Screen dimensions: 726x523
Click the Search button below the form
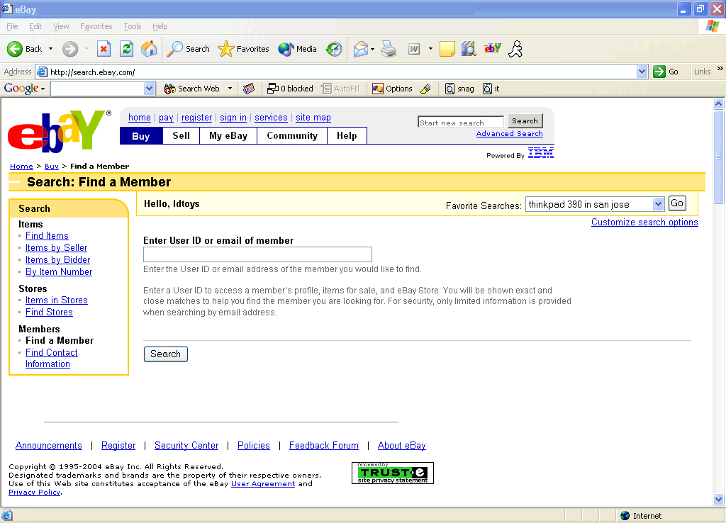[x=166, y=354]
